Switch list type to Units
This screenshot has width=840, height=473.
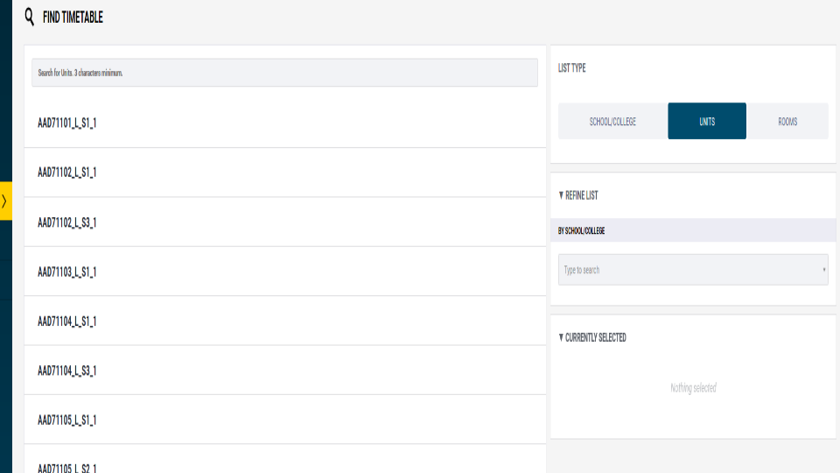707,121
